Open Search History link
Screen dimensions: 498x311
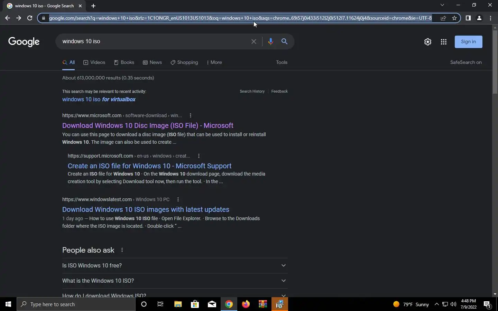[252, 92]
